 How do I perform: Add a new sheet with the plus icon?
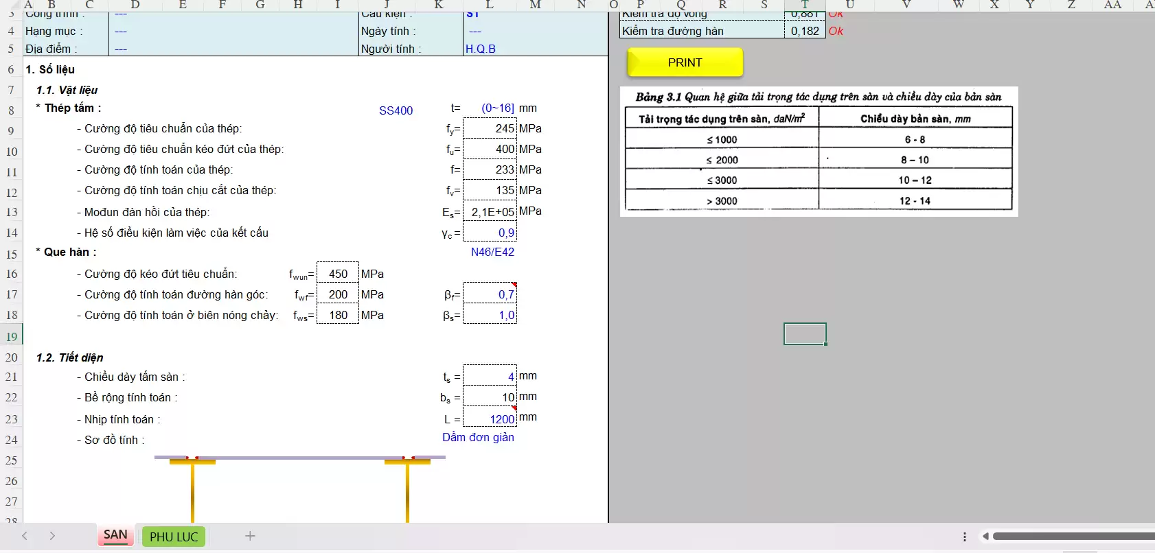pyautogui.click(x=250, y=536)
